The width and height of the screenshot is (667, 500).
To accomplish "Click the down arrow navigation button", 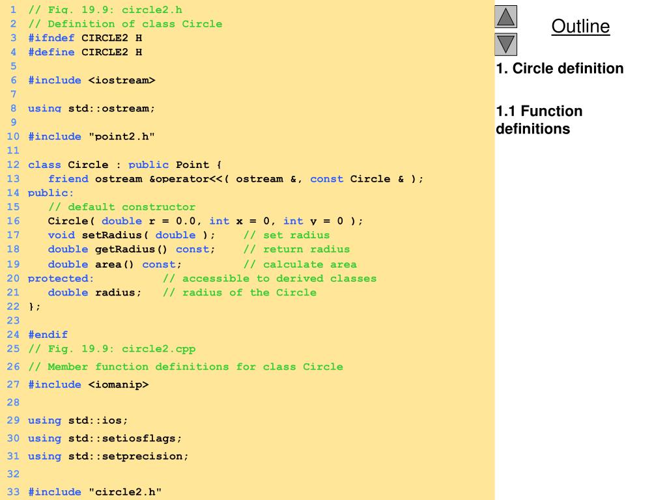I will point(505,44).
